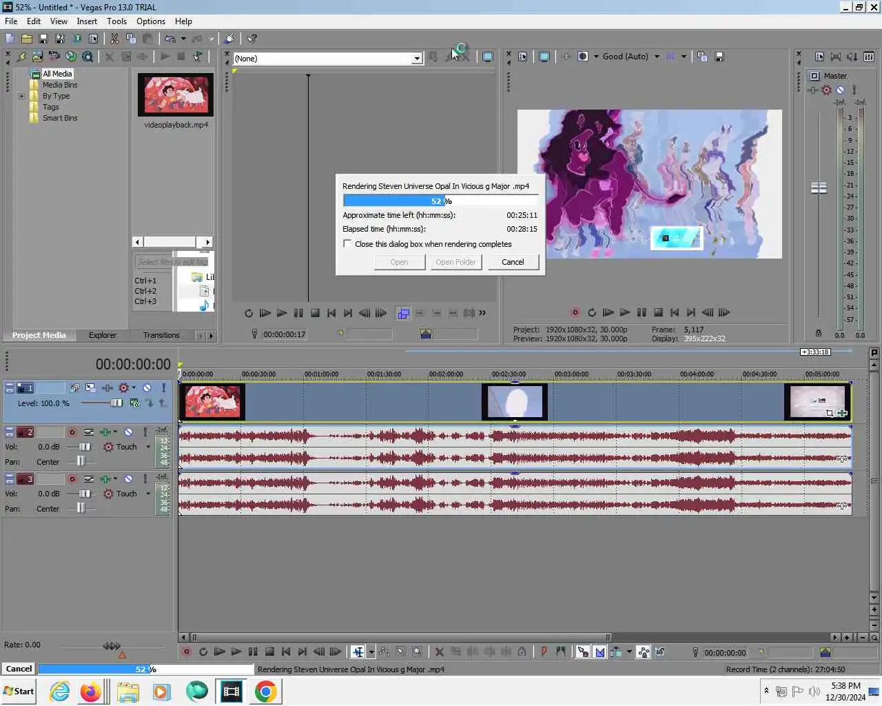Open the (None) preset dropdown in Trimmer
The width and height of the screenshot is (882, 706).
coord(417,59)
